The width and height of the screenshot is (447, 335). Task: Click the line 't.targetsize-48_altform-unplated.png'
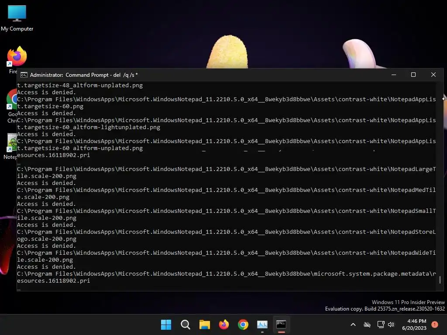click(80, 85)
